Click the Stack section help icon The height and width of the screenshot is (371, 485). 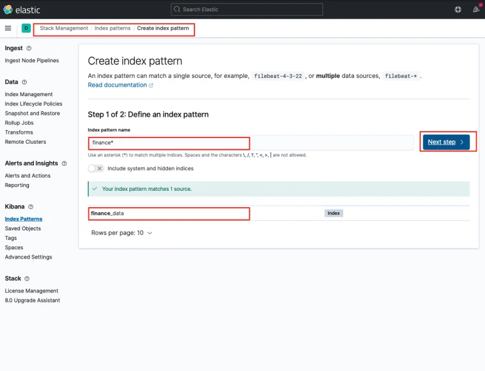click(x=27, y=279)
